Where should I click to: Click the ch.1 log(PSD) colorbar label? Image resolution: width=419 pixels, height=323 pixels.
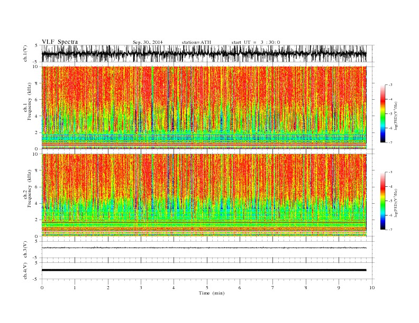pos(396,116)
